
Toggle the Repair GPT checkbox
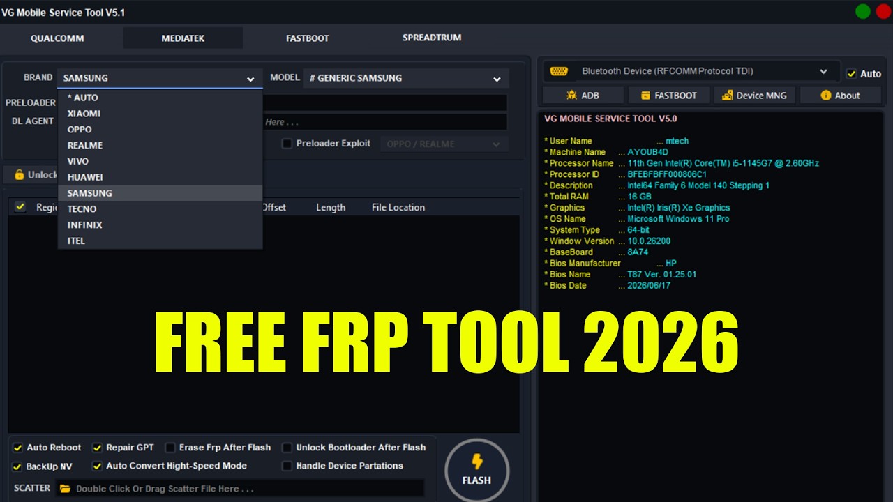(x=97, y=448)
